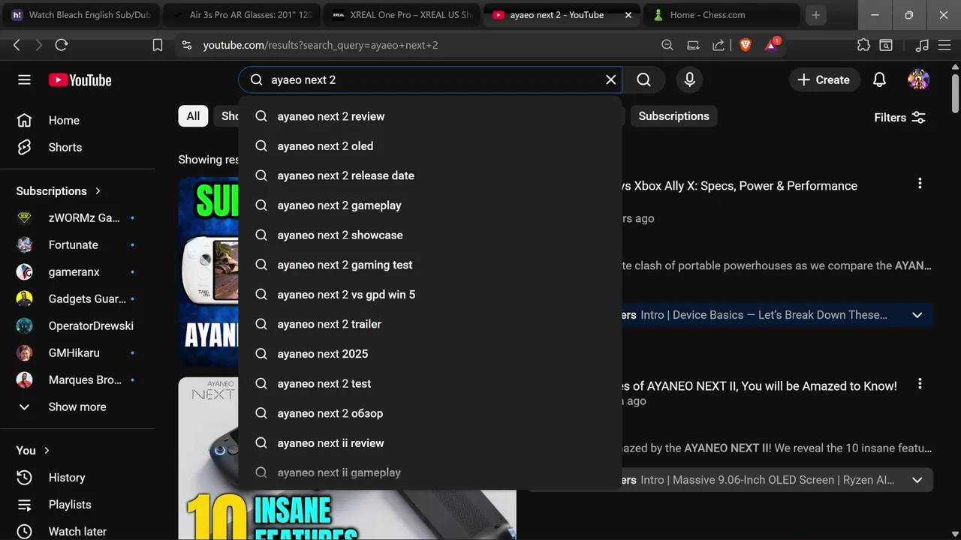This screenshot has width=961, height=540.
Task: Click the Create button
Action: tap(823, 79)
